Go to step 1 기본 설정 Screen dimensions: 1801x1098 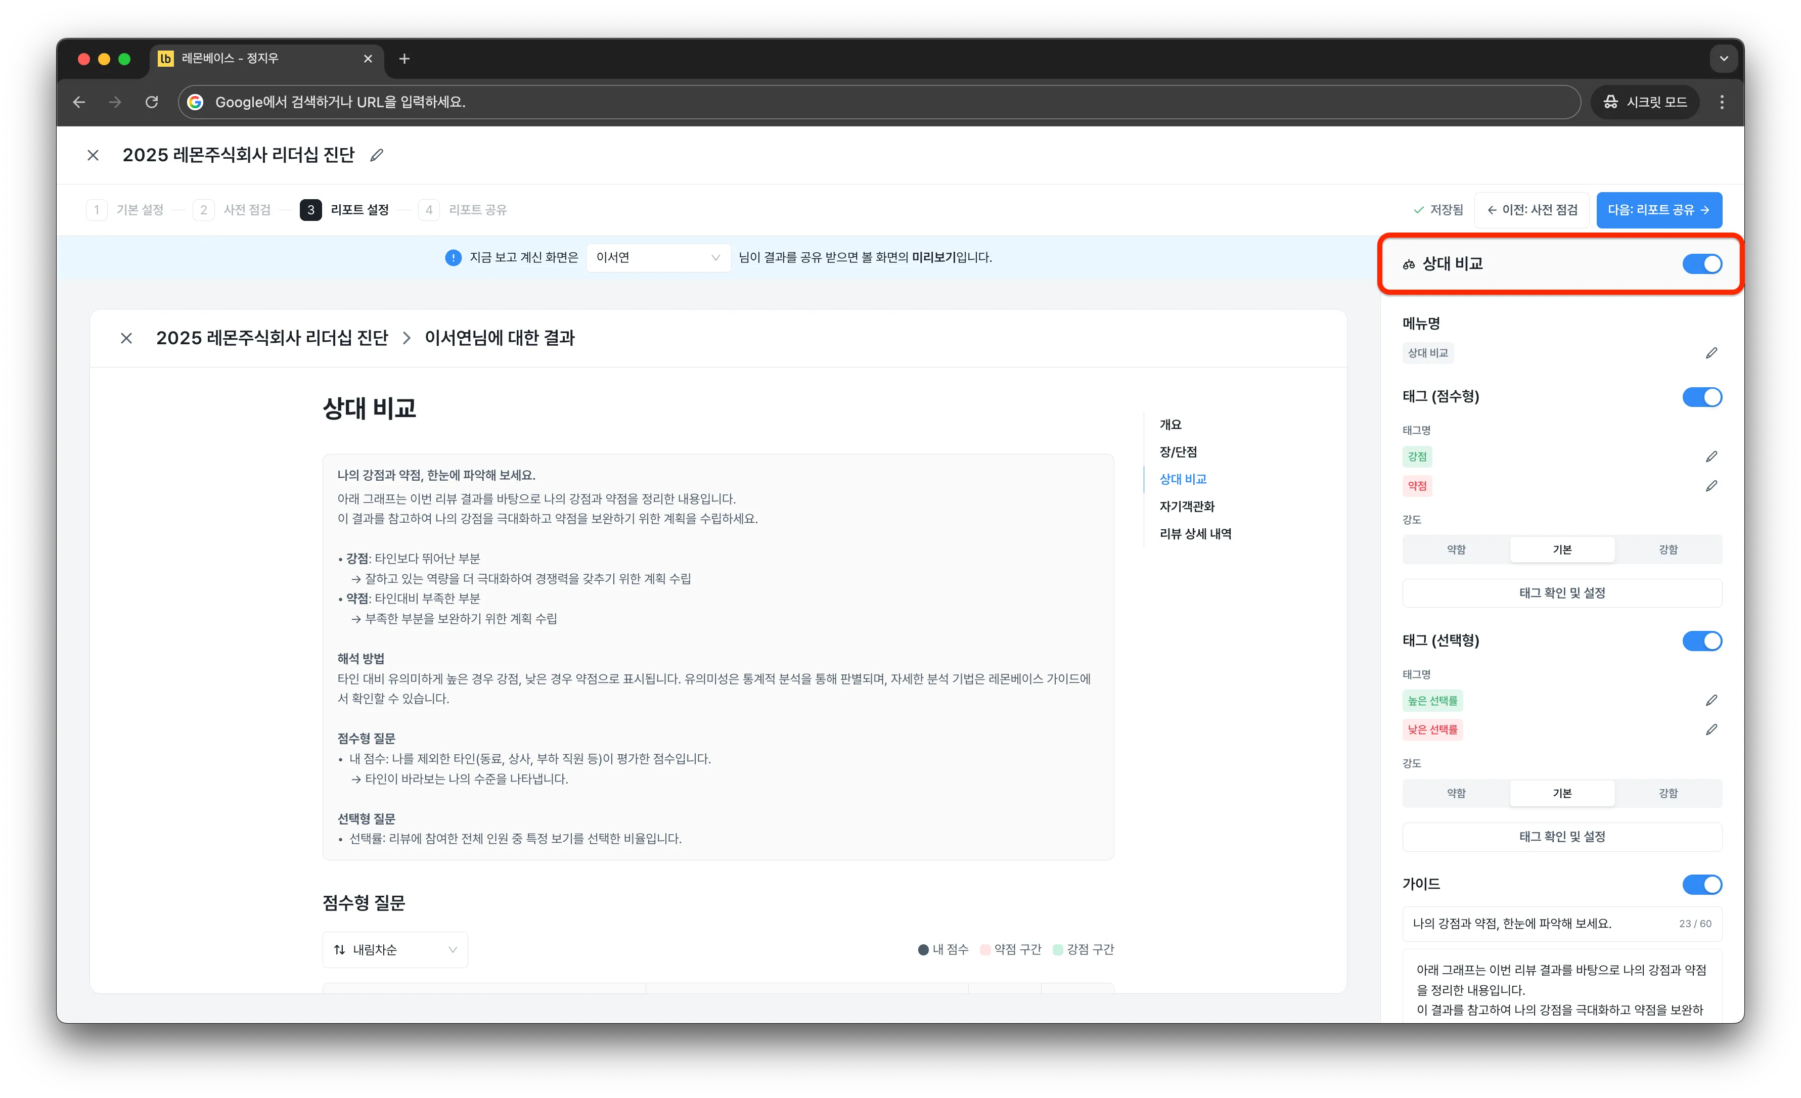[126, 210]
